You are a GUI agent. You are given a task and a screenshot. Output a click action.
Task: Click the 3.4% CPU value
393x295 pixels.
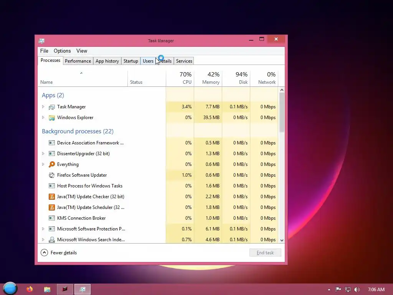coord(187,107)
